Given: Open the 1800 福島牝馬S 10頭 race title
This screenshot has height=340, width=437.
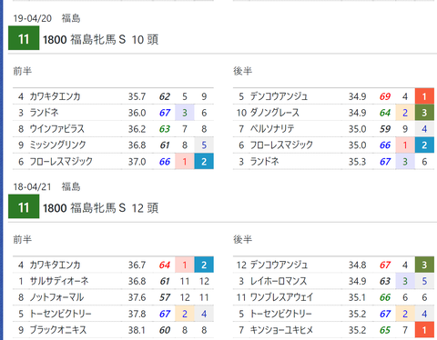Looking at the screenshot, I should 100,39.
